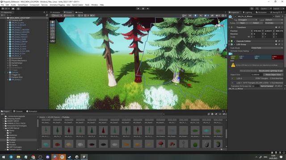Viewport: 286px width, 160px height.
Task: Select the Rect transform tool
Action: click(53, 34)
